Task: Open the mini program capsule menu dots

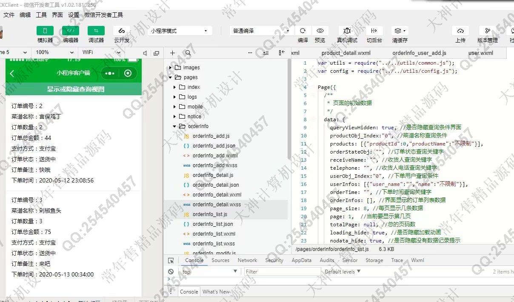Action: (110, 73)
